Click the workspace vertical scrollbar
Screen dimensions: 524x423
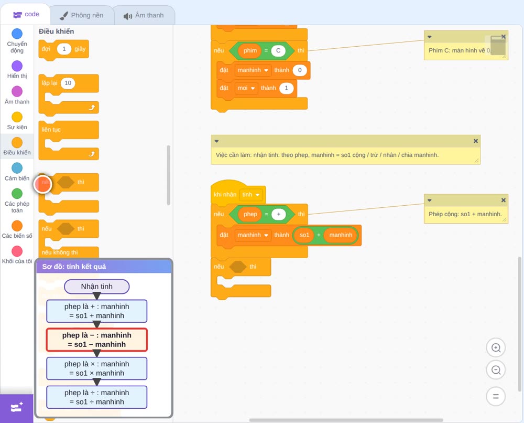[x=519, y=324]
